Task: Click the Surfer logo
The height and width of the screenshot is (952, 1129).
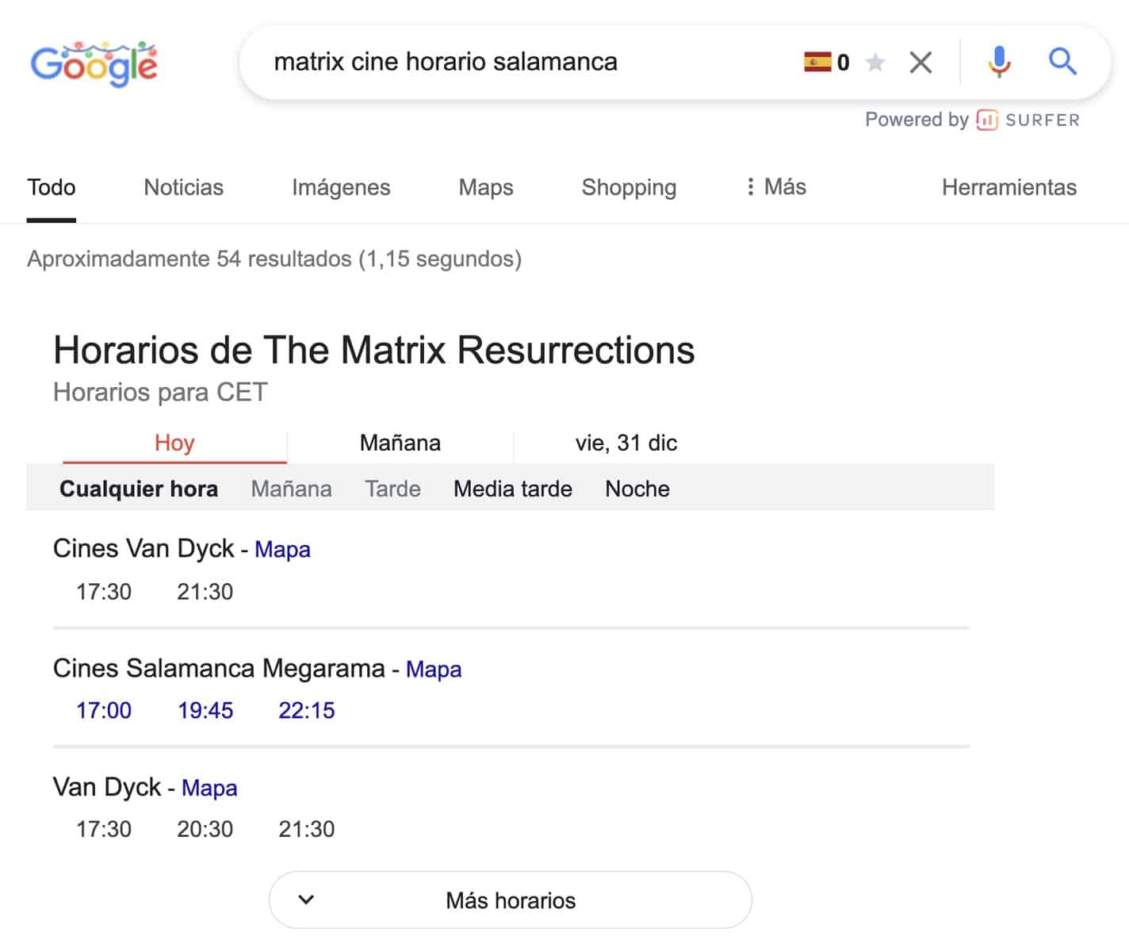Action: pyautogui.click(x=1028, y=120)
